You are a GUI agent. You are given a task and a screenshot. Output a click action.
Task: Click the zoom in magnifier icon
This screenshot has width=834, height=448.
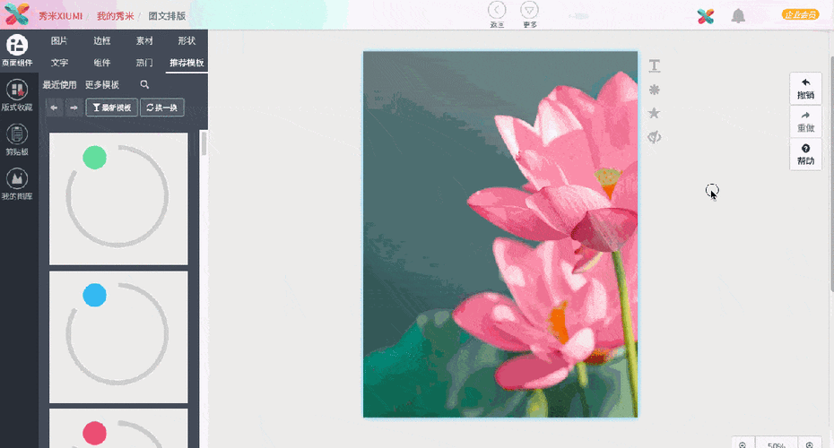[x=810, y=444]
